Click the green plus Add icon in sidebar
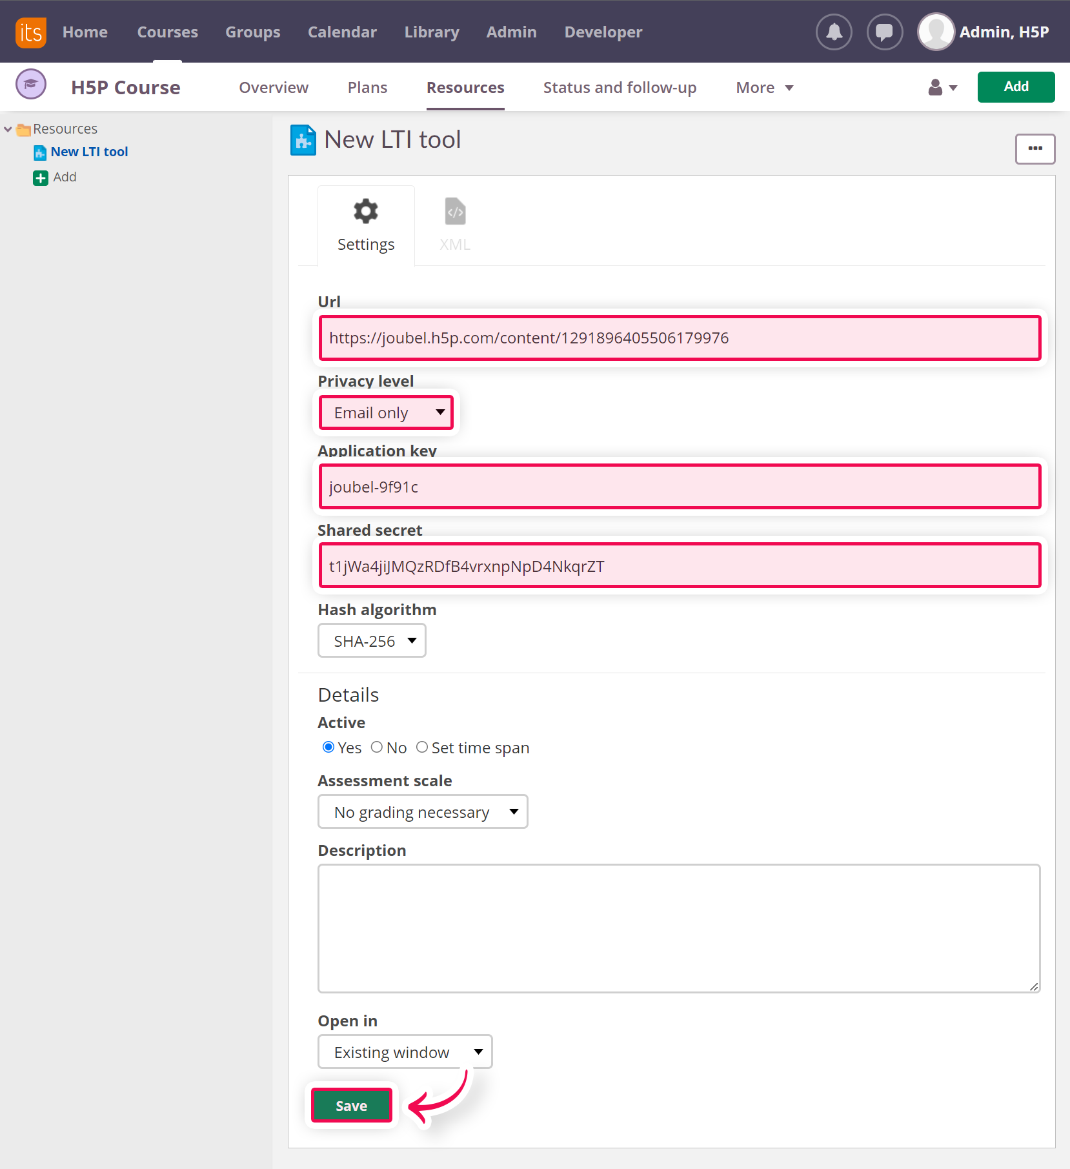1070x1169 pixels. click(x=41, y=178)
